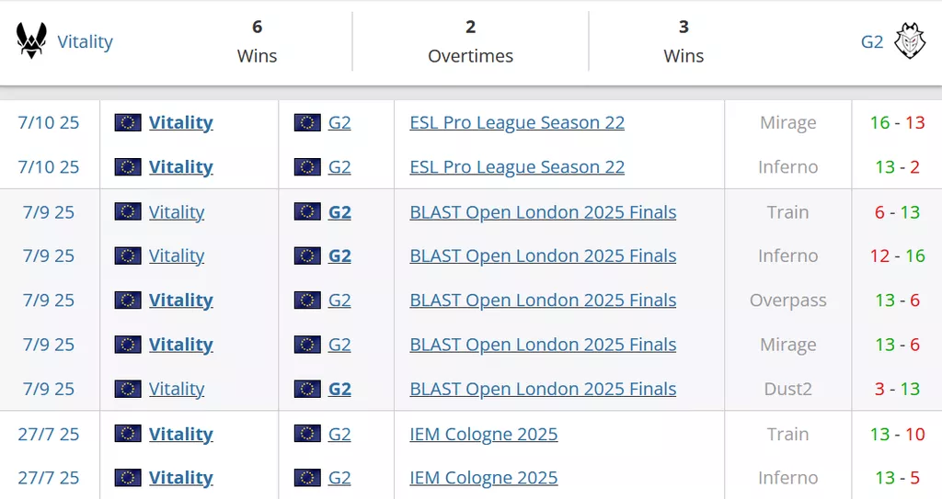
Task: Click the 7/10 25 date on the Mirage row
Action: click(x=49, y=122)
